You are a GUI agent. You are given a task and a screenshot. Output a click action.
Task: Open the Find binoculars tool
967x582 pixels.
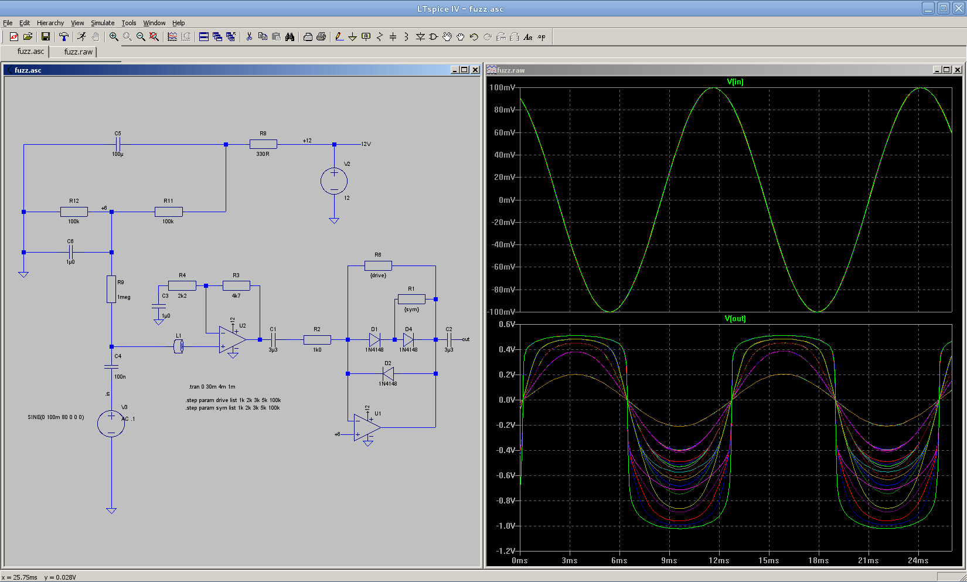pos(290,36)
